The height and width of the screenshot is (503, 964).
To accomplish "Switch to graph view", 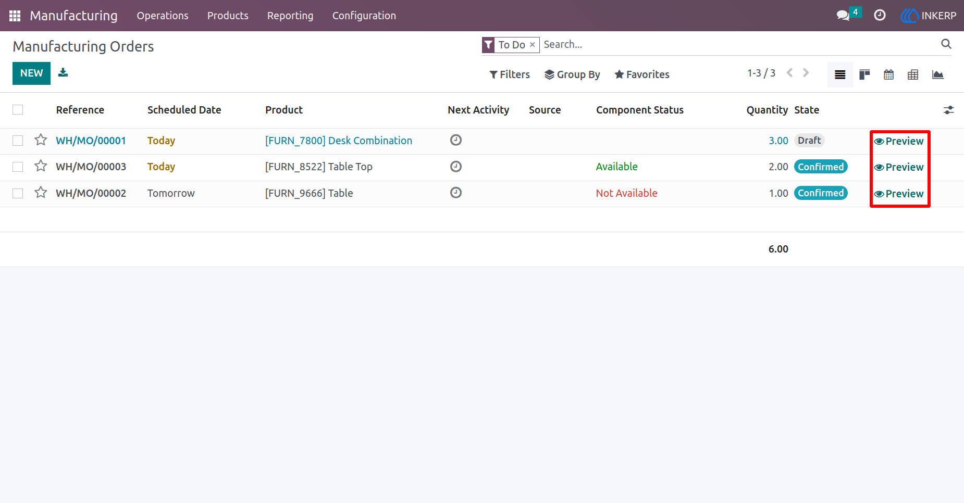I will [938, 74].
